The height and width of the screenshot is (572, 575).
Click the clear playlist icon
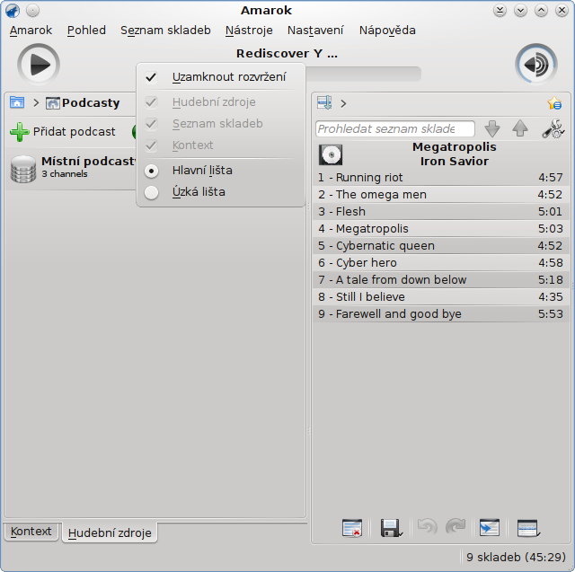coord(352,528)
